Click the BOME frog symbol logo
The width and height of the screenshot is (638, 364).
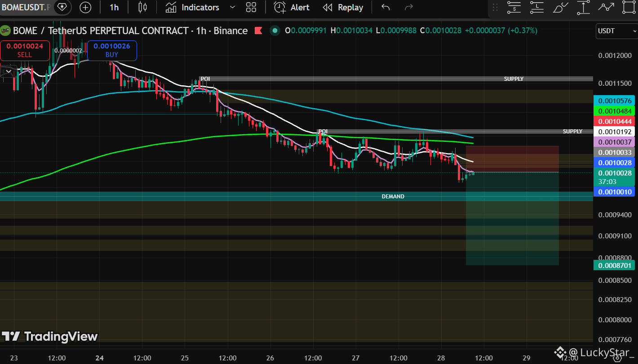click(5, 31)
